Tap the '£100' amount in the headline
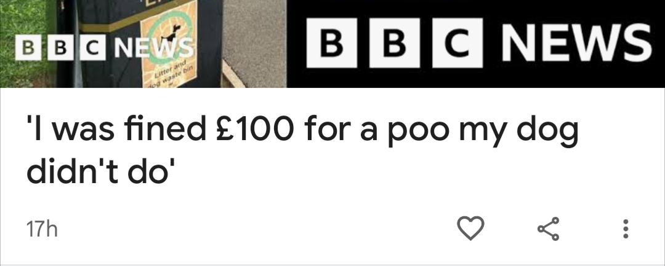Screen dimensions: 665x266 click(255, 130)
